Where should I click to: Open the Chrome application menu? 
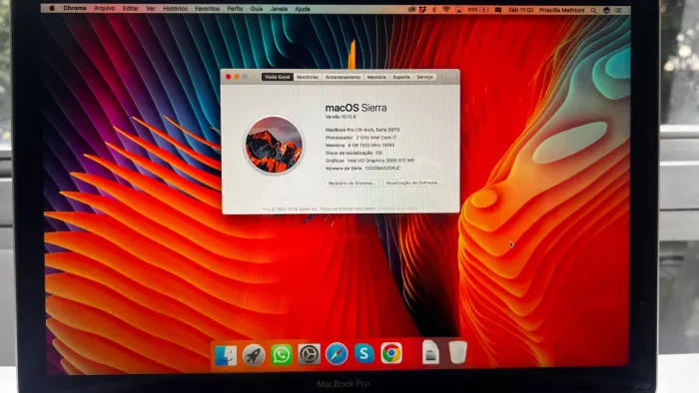[75, 8]
